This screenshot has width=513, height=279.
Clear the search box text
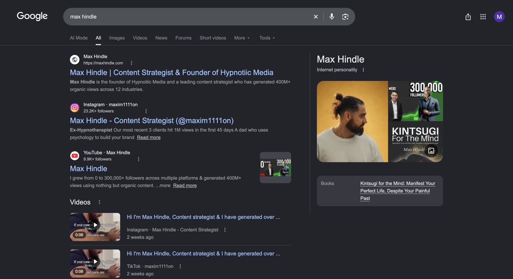[x=316, y=17]
